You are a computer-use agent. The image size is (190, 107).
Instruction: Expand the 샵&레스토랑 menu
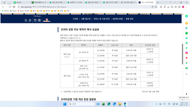(x=118, y=19)
